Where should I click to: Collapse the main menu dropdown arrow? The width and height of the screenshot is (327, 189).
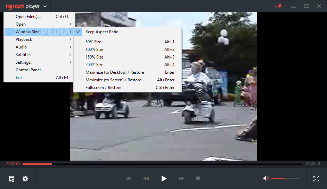pyautogui.click(x=45, y=7)
